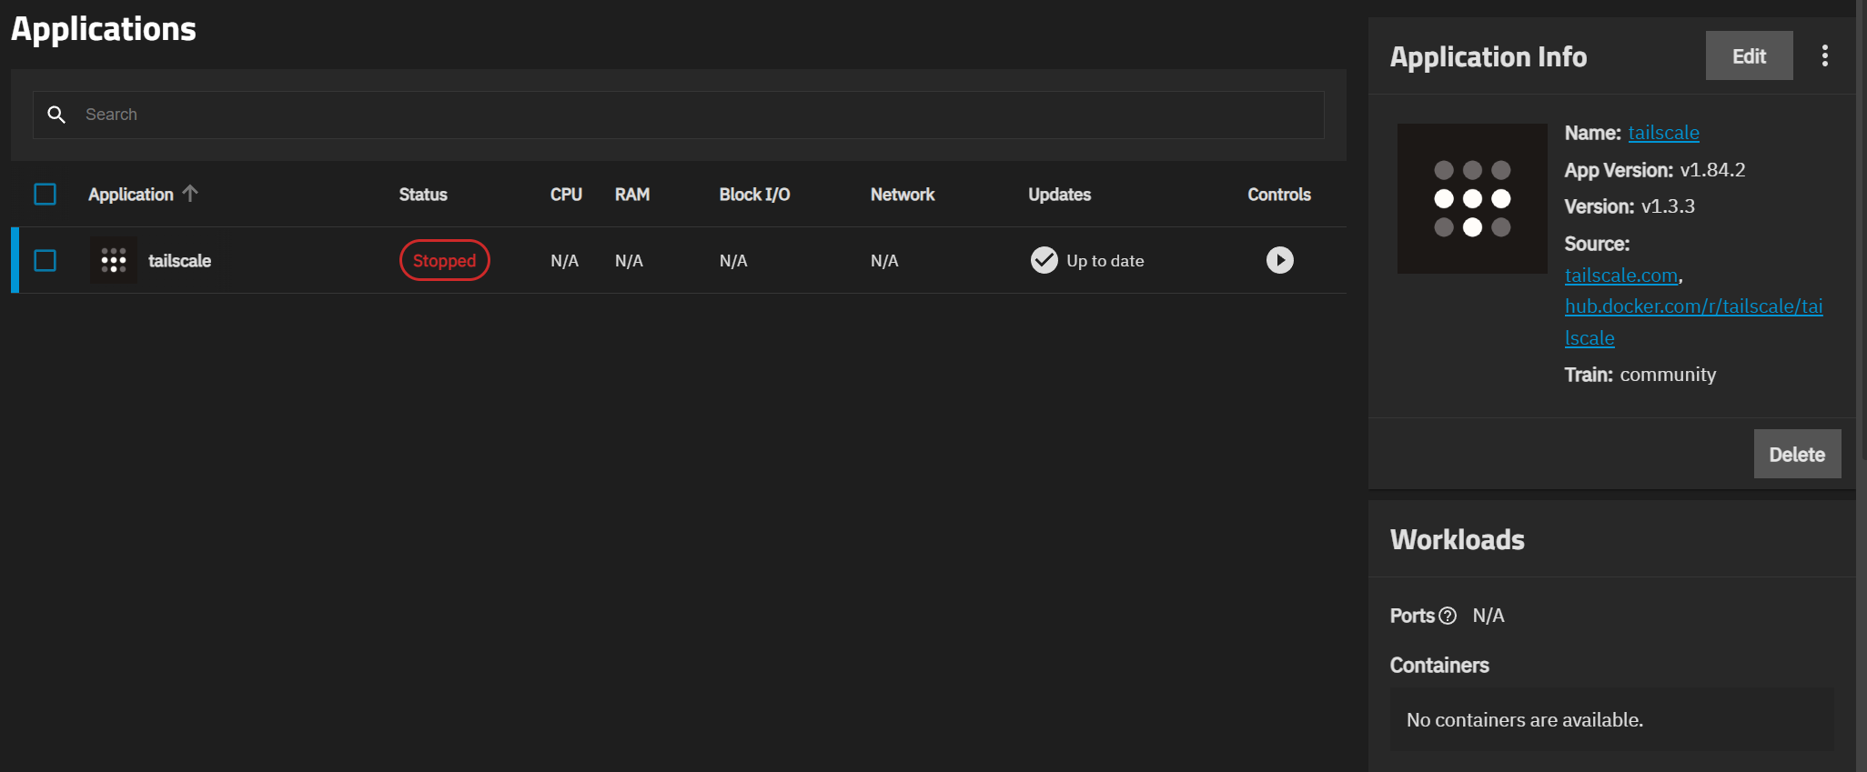The height and width of the screenshot is (772, 1867).
Task: Click the Up to date text
Action: 1105,261
